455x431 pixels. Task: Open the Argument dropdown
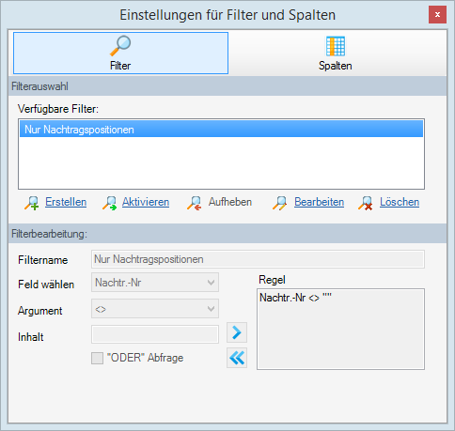click(155, 309)
